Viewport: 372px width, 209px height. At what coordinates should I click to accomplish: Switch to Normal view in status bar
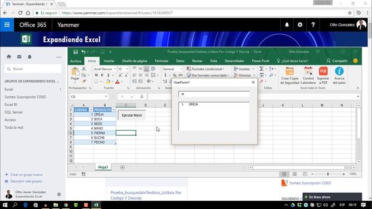click(284, 174)
